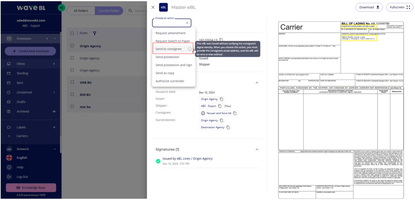Switch to the All folders tab
The image size is (415, 200).
tap(81, 11)
